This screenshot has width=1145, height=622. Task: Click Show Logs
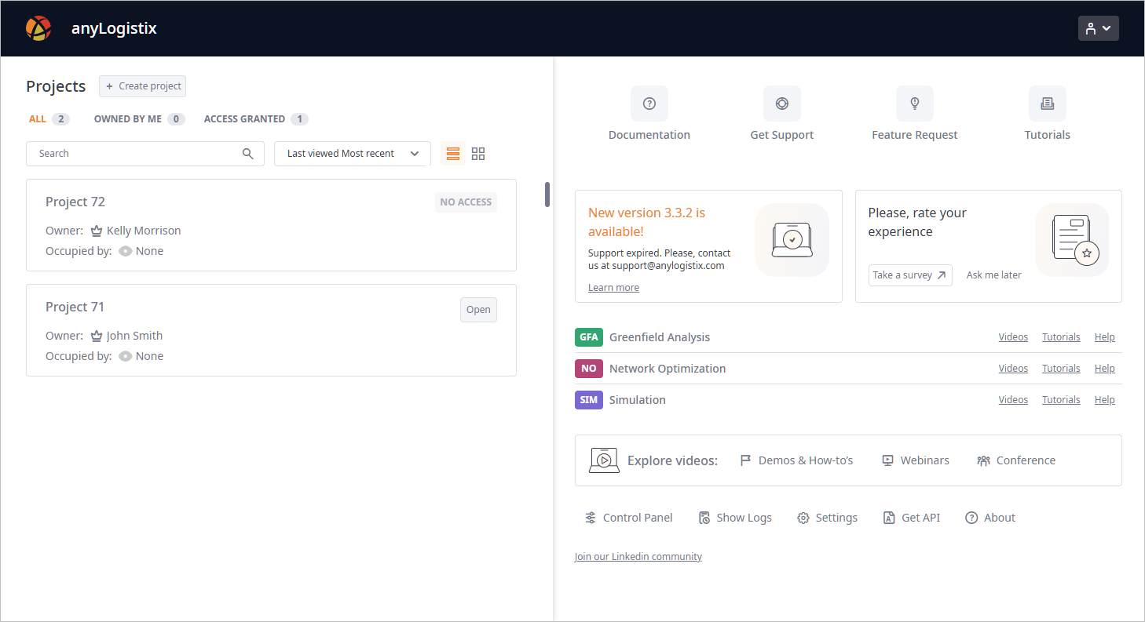735,518
